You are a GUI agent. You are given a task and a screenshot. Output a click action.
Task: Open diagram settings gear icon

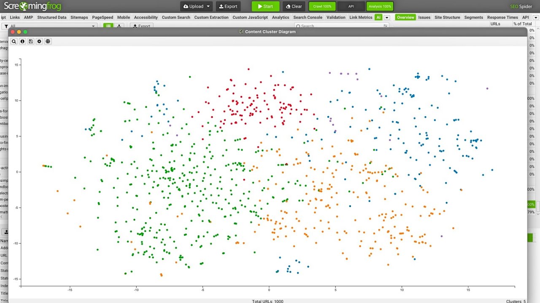(39, 41)
